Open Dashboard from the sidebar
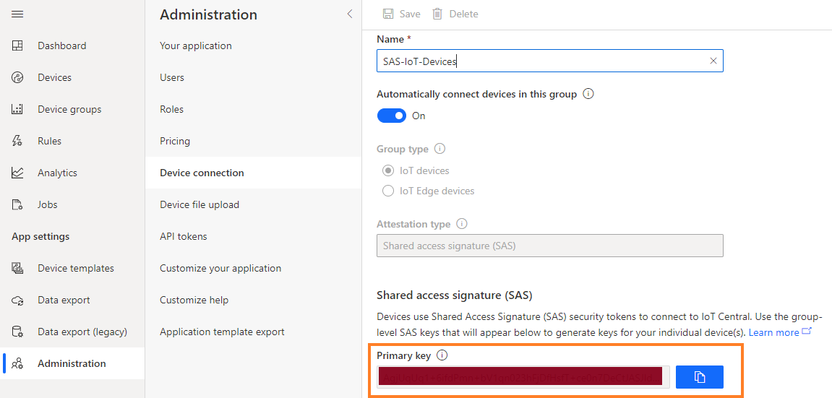 (61, 46)
